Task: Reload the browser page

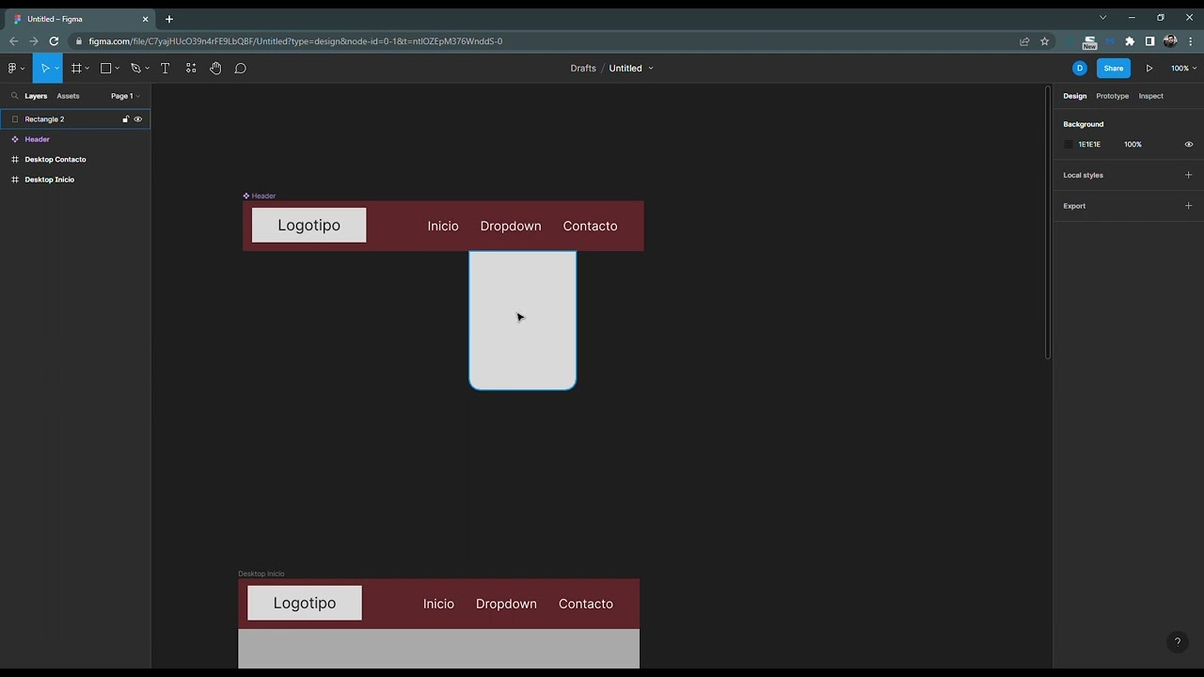Action: pyautogui.click(x=54, y=41)
